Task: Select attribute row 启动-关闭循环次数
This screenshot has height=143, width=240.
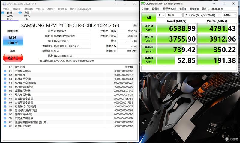Action: pos(69,110)
